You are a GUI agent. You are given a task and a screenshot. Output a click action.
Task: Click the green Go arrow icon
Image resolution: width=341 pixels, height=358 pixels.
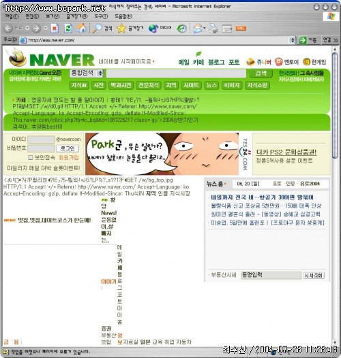coord(303,40)
